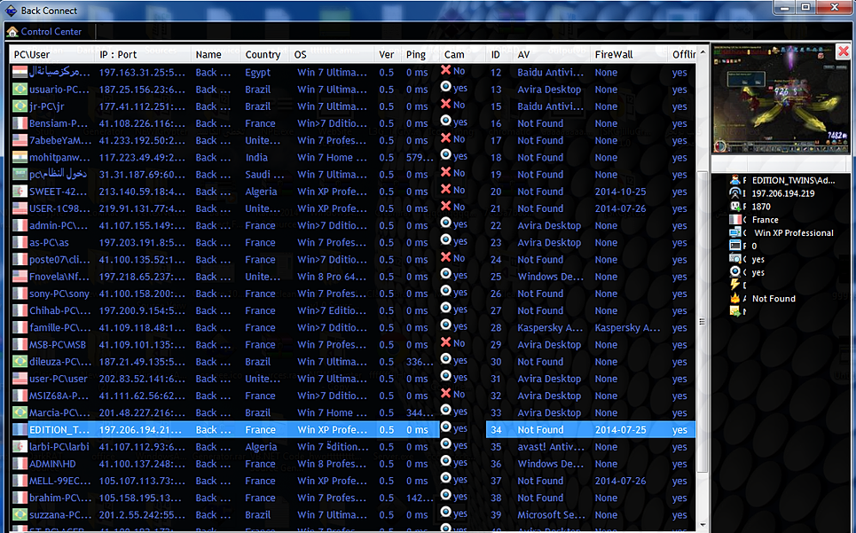Click the Windows De... AV cell in ID 36 row

point(550,464)
